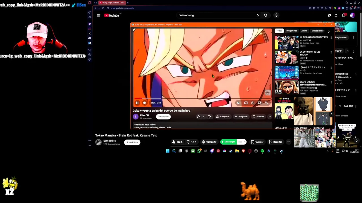Like the Tokyo Manaka video 152 K
This screenshot has height=203, width=362.
click(x=177, y=142)
